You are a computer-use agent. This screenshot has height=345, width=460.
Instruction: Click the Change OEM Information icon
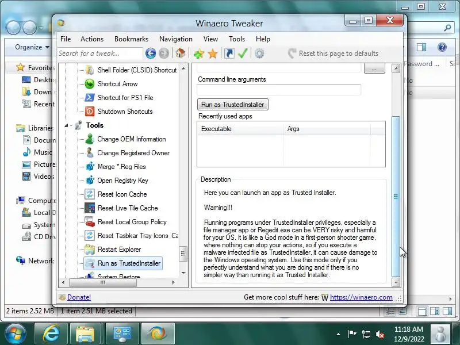pos(90,139)
